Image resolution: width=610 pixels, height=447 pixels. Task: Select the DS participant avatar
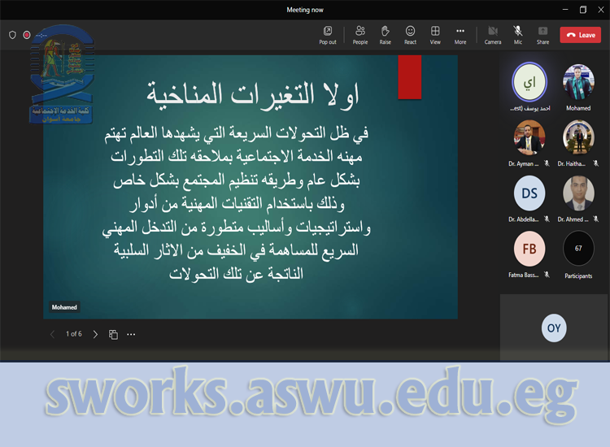click(x=529, y=193)
